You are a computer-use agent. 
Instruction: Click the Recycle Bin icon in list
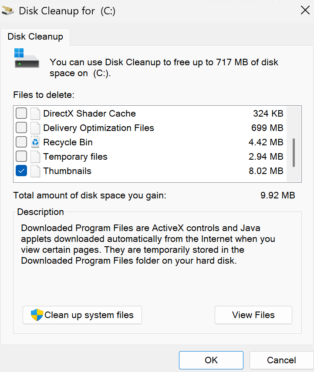[35, 142]
